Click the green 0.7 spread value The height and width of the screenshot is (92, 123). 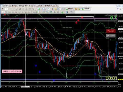(x=114, y=18)
